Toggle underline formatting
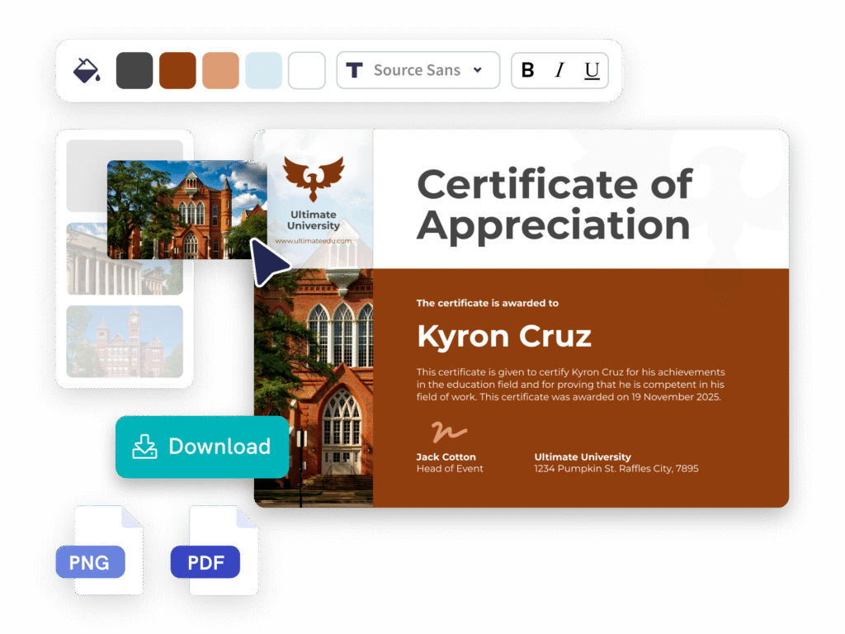 point(592,70)
